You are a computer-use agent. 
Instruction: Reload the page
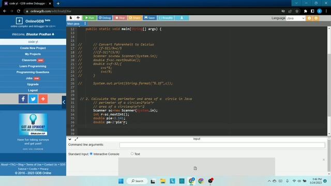[x=19, y=11]
